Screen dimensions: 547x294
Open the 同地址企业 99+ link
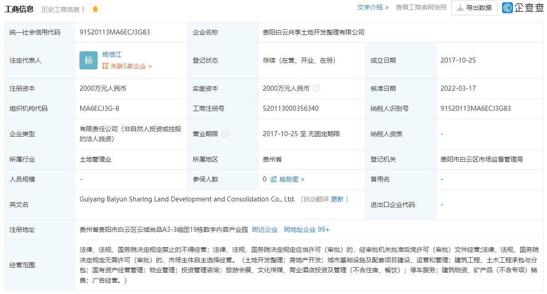[305, 229]
